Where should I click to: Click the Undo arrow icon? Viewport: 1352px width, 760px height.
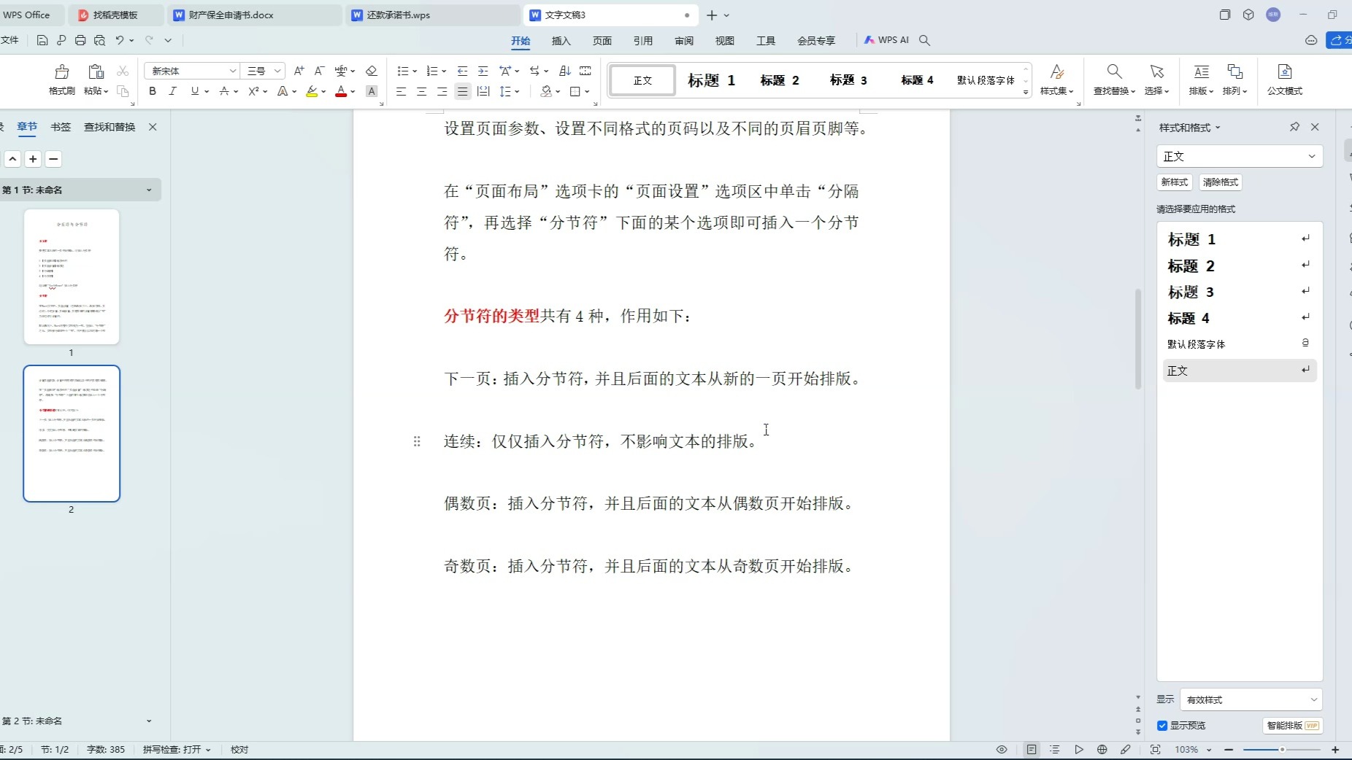tap(120, 40)
